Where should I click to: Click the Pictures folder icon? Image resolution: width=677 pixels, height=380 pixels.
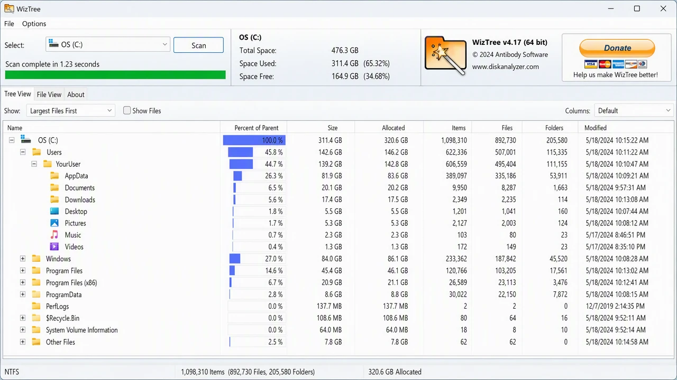[54, 223]
